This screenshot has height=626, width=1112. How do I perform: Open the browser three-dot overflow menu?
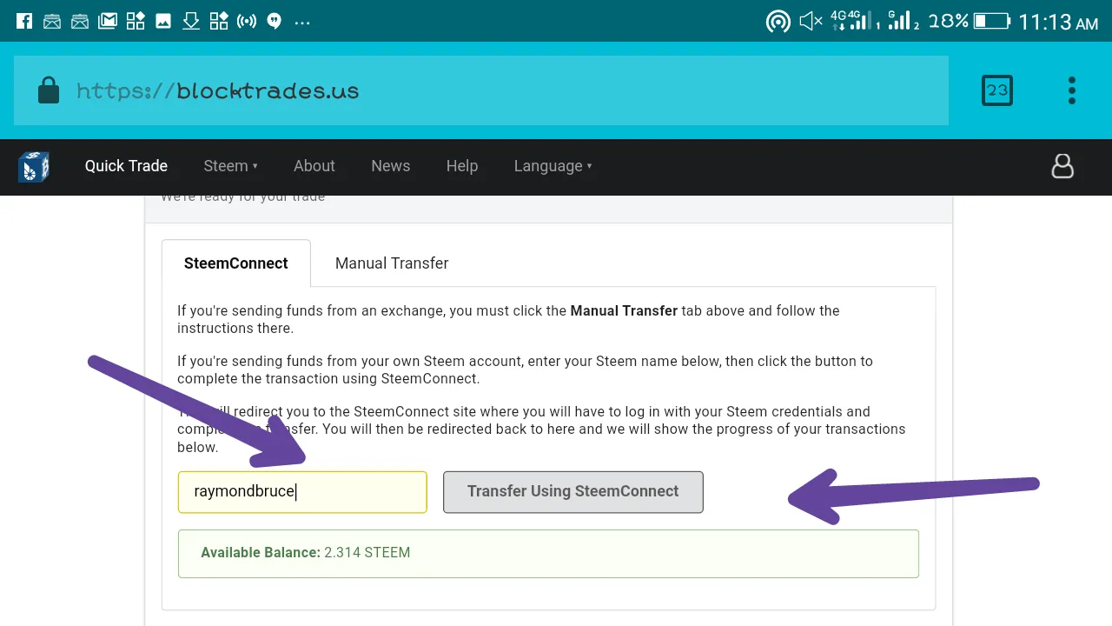click(1072, 90)
